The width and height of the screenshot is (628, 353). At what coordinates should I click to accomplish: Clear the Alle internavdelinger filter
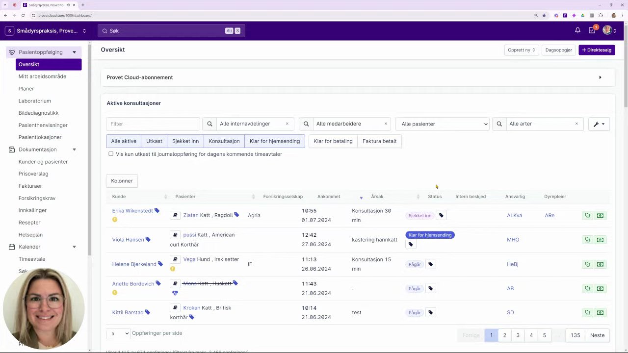point(287,124)
